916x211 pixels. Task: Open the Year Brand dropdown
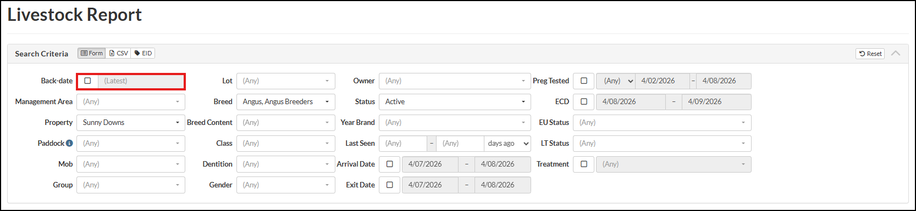tap(455, 122)
